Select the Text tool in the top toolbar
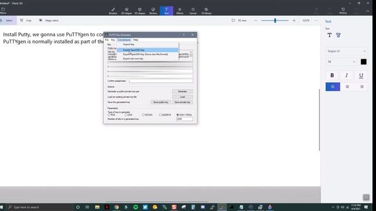The height and width of the screenshot is (211, 376). pos(166,11)
